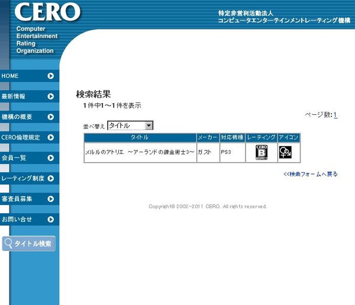This screenshot has height=305, width=355.
Task: Click the Computer Entertainment Rating Organization text
Action: tap(37, 40)
